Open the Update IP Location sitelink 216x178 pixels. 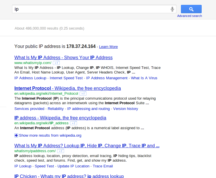pyautogui.click(x=74, y=166)
